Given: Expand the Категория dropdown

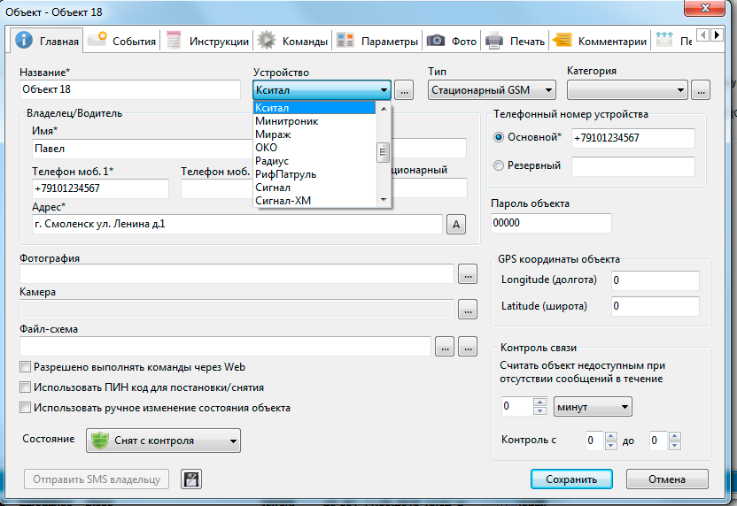Looking at the screenshot, I should pos(627,89).
